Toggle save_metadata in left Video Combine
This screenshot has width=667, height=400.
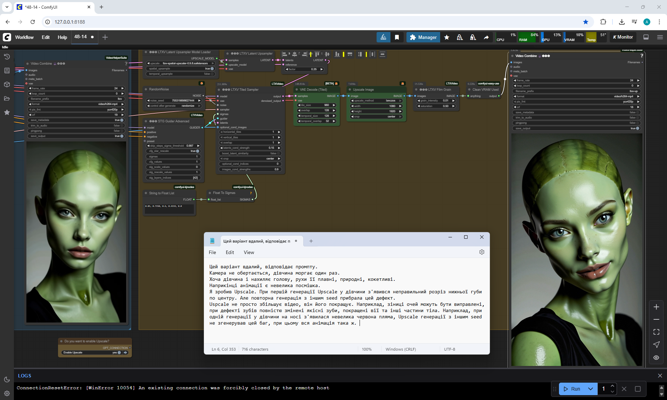point(121,120)
